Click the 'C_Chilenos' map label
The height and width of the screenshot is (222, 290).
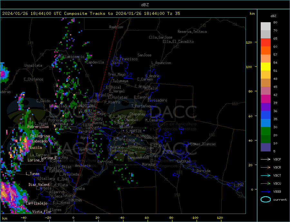34,79
